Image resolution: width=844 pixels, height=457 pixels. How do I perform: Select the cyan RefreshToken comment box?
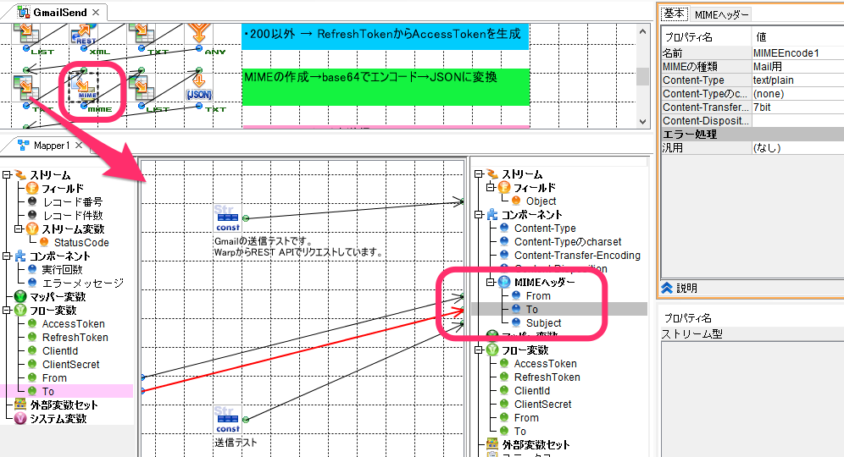[385, 36]
